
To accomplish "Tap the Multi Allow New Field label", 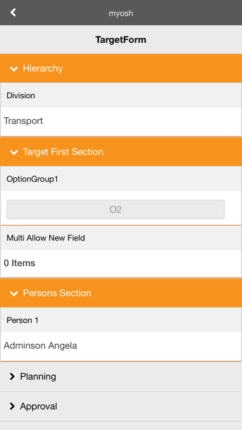I will pos(46,238).
